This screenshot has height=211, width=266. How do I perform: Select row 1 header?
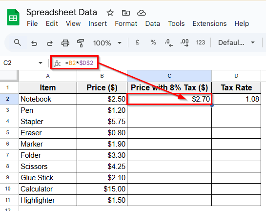pos(8,87)
